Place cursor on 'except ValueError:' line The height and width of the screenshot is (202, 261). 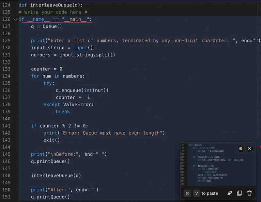(x=69, y=105)
